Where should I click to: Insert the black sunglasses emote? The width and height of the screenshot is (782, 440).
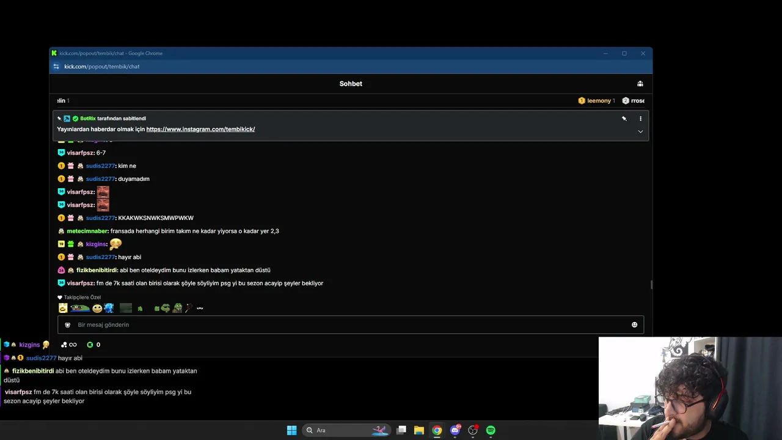pyautogui.click(x=200, y=308)
